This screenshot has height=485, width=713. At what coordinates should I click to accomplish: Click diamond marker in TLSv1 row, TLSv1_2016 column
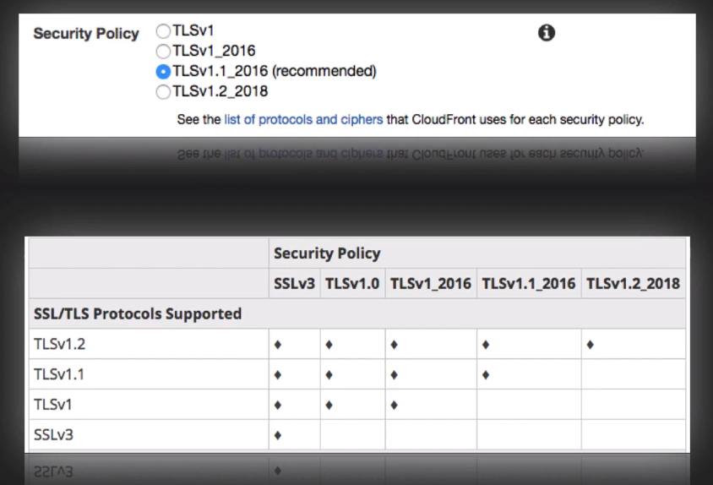[x=394, y=406]
